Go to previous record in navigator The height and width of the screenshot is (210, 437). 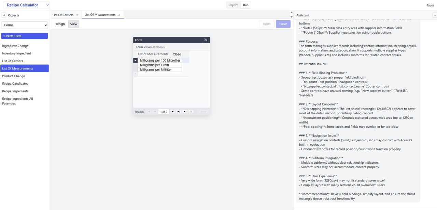155,112
